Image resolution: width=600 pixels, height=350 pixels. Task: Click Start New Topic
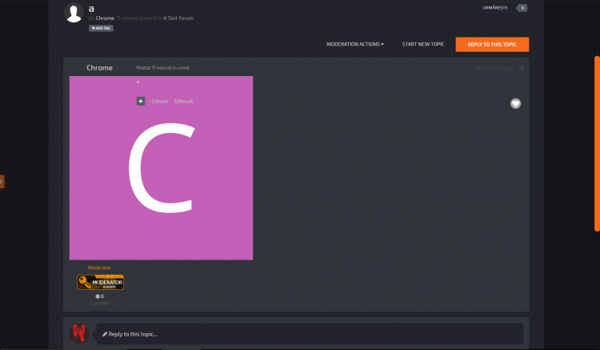click(423, 44)
